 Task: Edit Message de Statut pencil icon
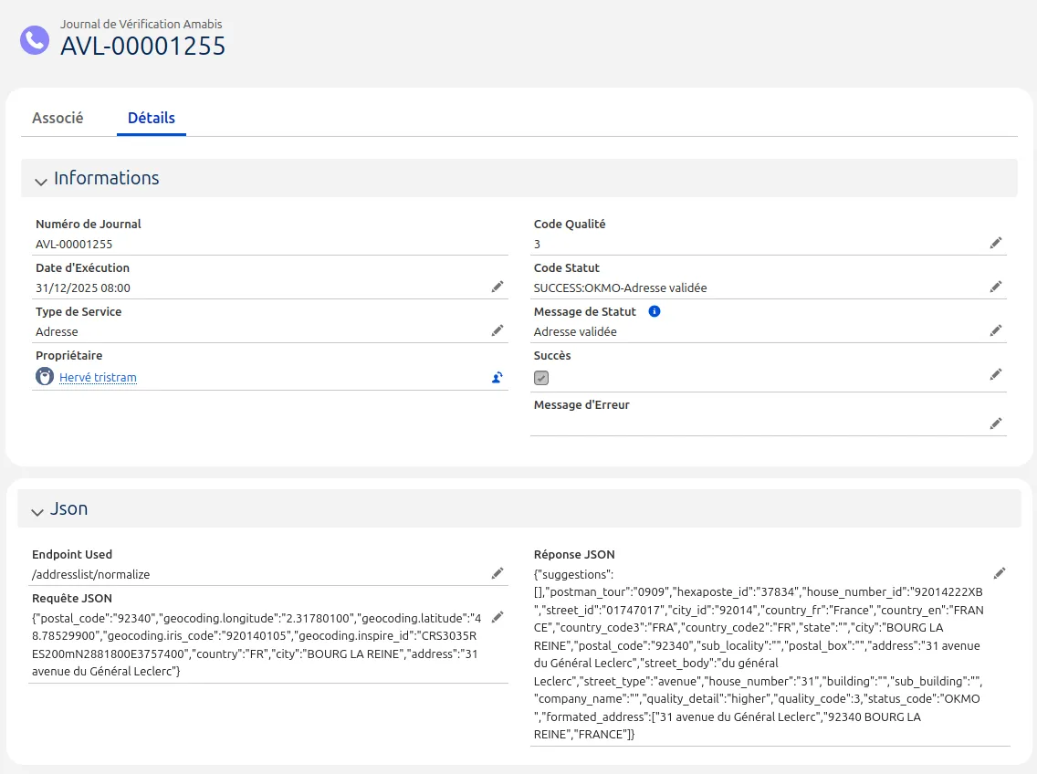pyautogui.click(x=996, y=330)
